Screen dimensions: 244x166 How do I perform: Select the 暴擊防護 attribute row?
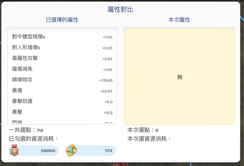[62, 101]
